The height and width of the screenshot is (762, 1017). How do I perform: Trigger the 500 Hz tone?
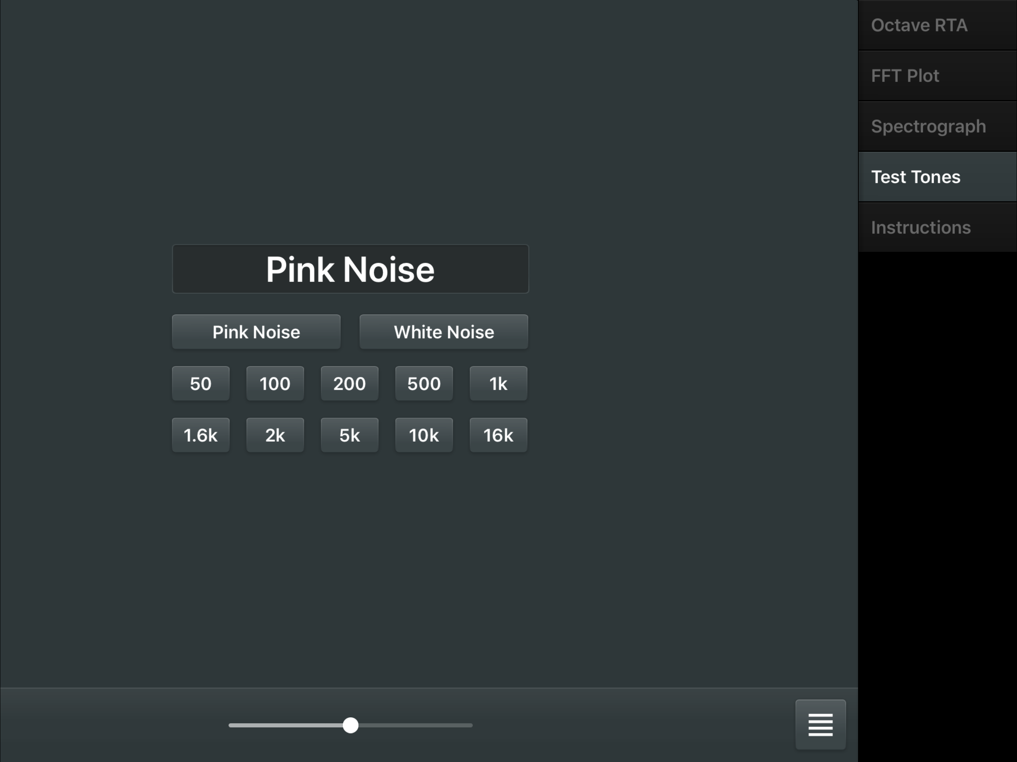tap(424, 383)
